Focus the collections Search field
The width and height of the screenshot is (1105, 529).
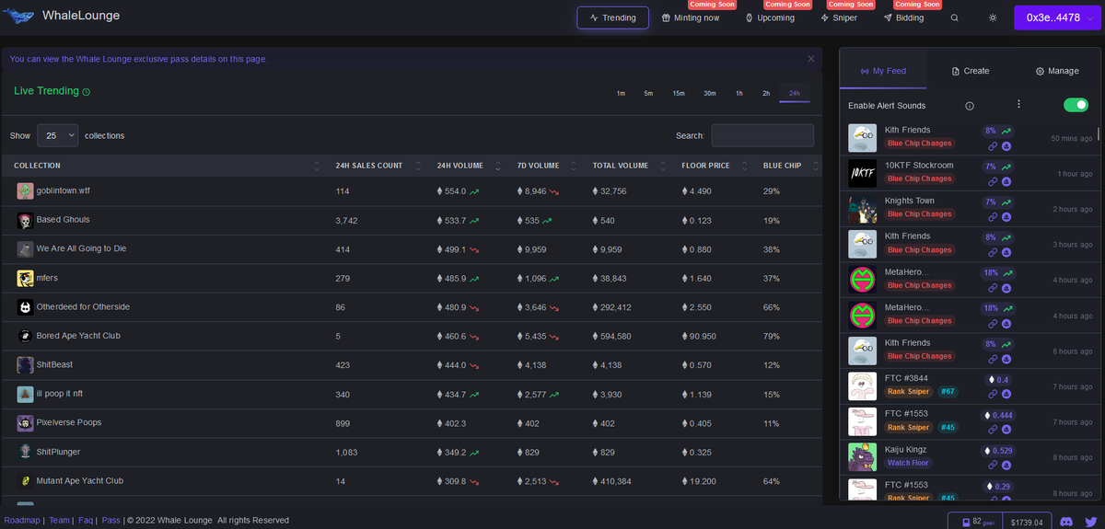(762, 135)
